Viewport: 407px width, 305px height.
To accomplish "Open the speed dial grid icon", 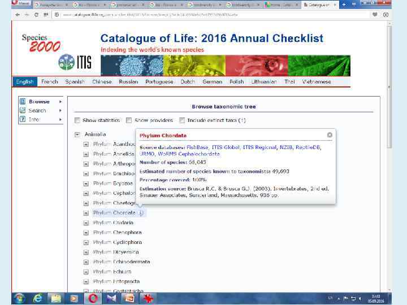I will point(46,15).
